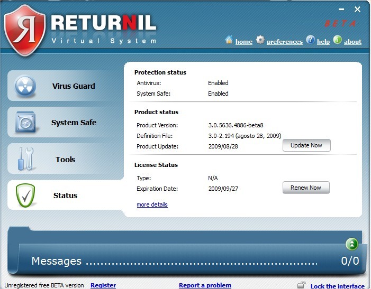Click the 0/0 message counter
The width and height of the screenshot is (371, 289).
click(350, 261)
